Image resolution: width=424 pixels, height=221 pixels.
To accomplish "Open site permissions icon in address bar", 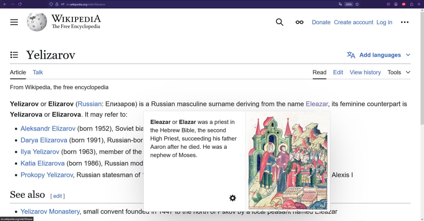I will [x=63, y=4].
